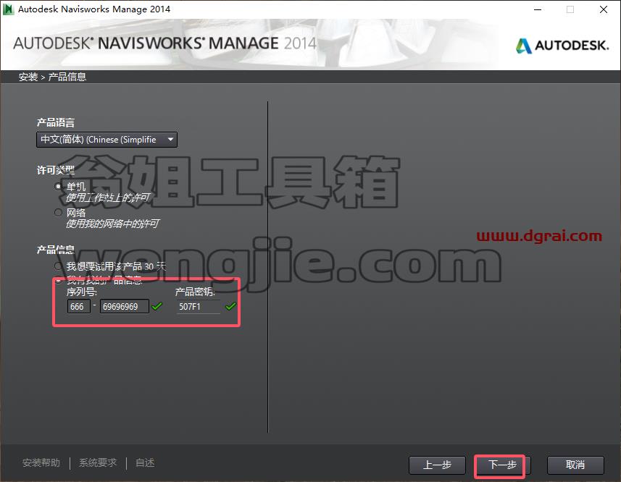This screenshot has width=621, height=482.
Task: Click 使用我的网络中的许可 description text
Action: (x=112, y=224)
